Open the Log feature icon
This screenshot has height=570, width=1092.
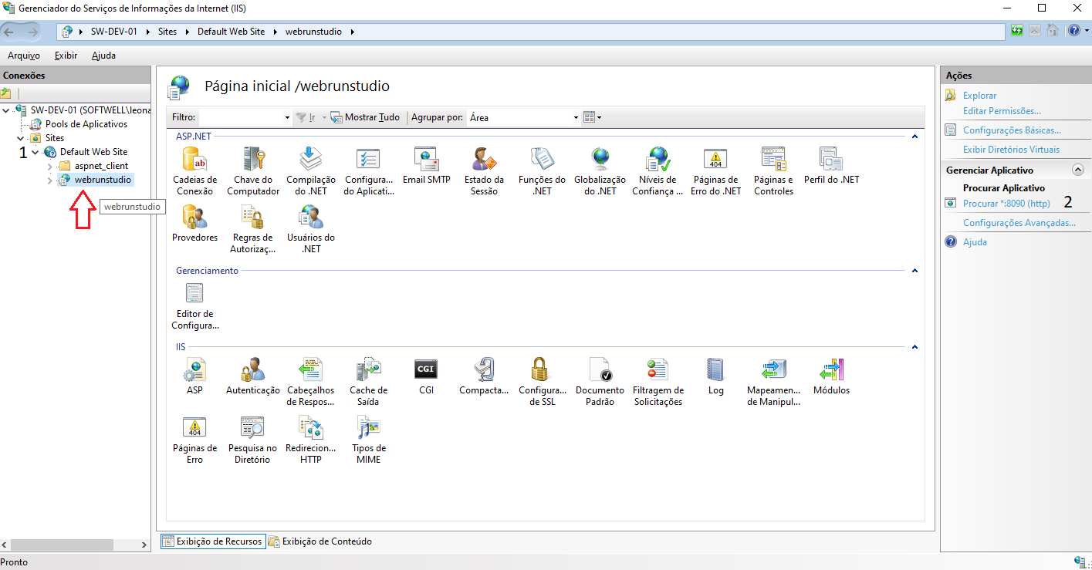[x=715, y=371]
